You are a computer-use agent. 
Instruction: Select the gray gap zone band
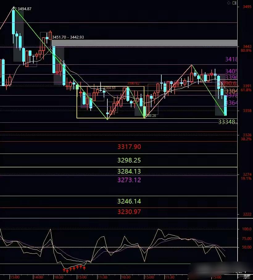click(x=144, y=43)
